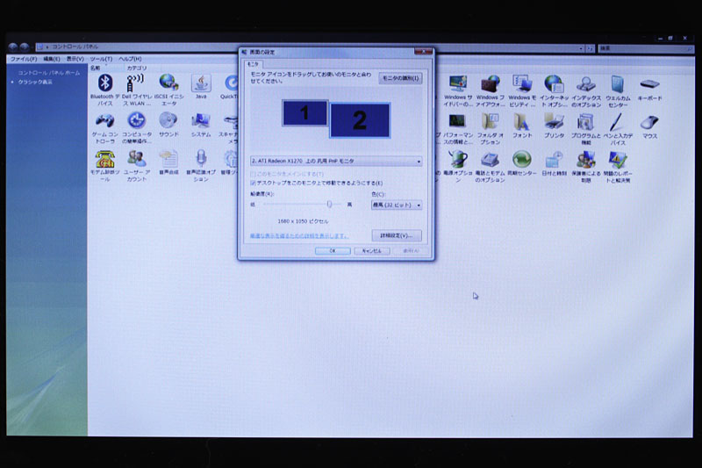Select monitor 1 thumbnail

304,113
